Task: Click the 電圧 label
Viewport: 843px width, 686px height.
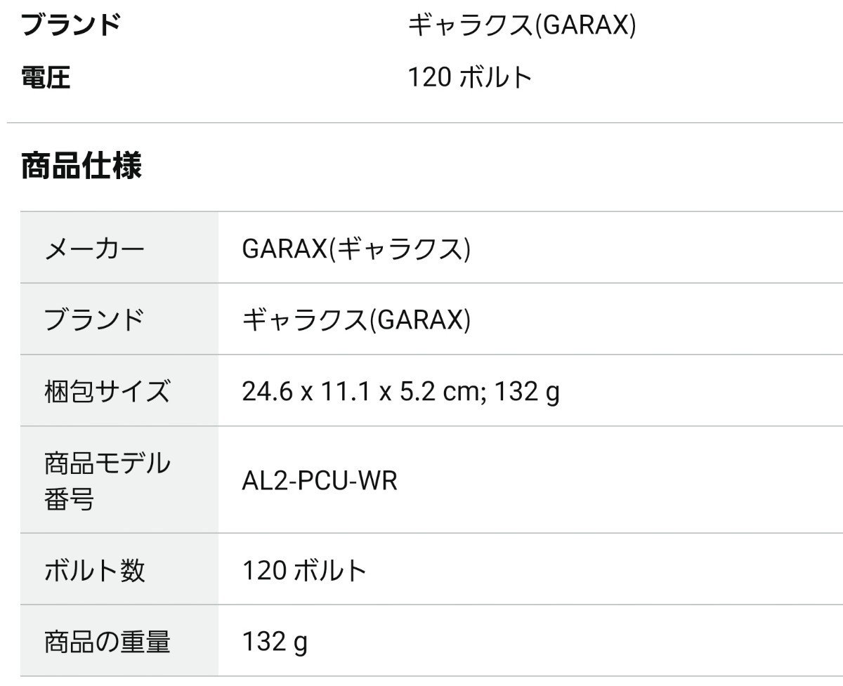Action: pos(46,77)
